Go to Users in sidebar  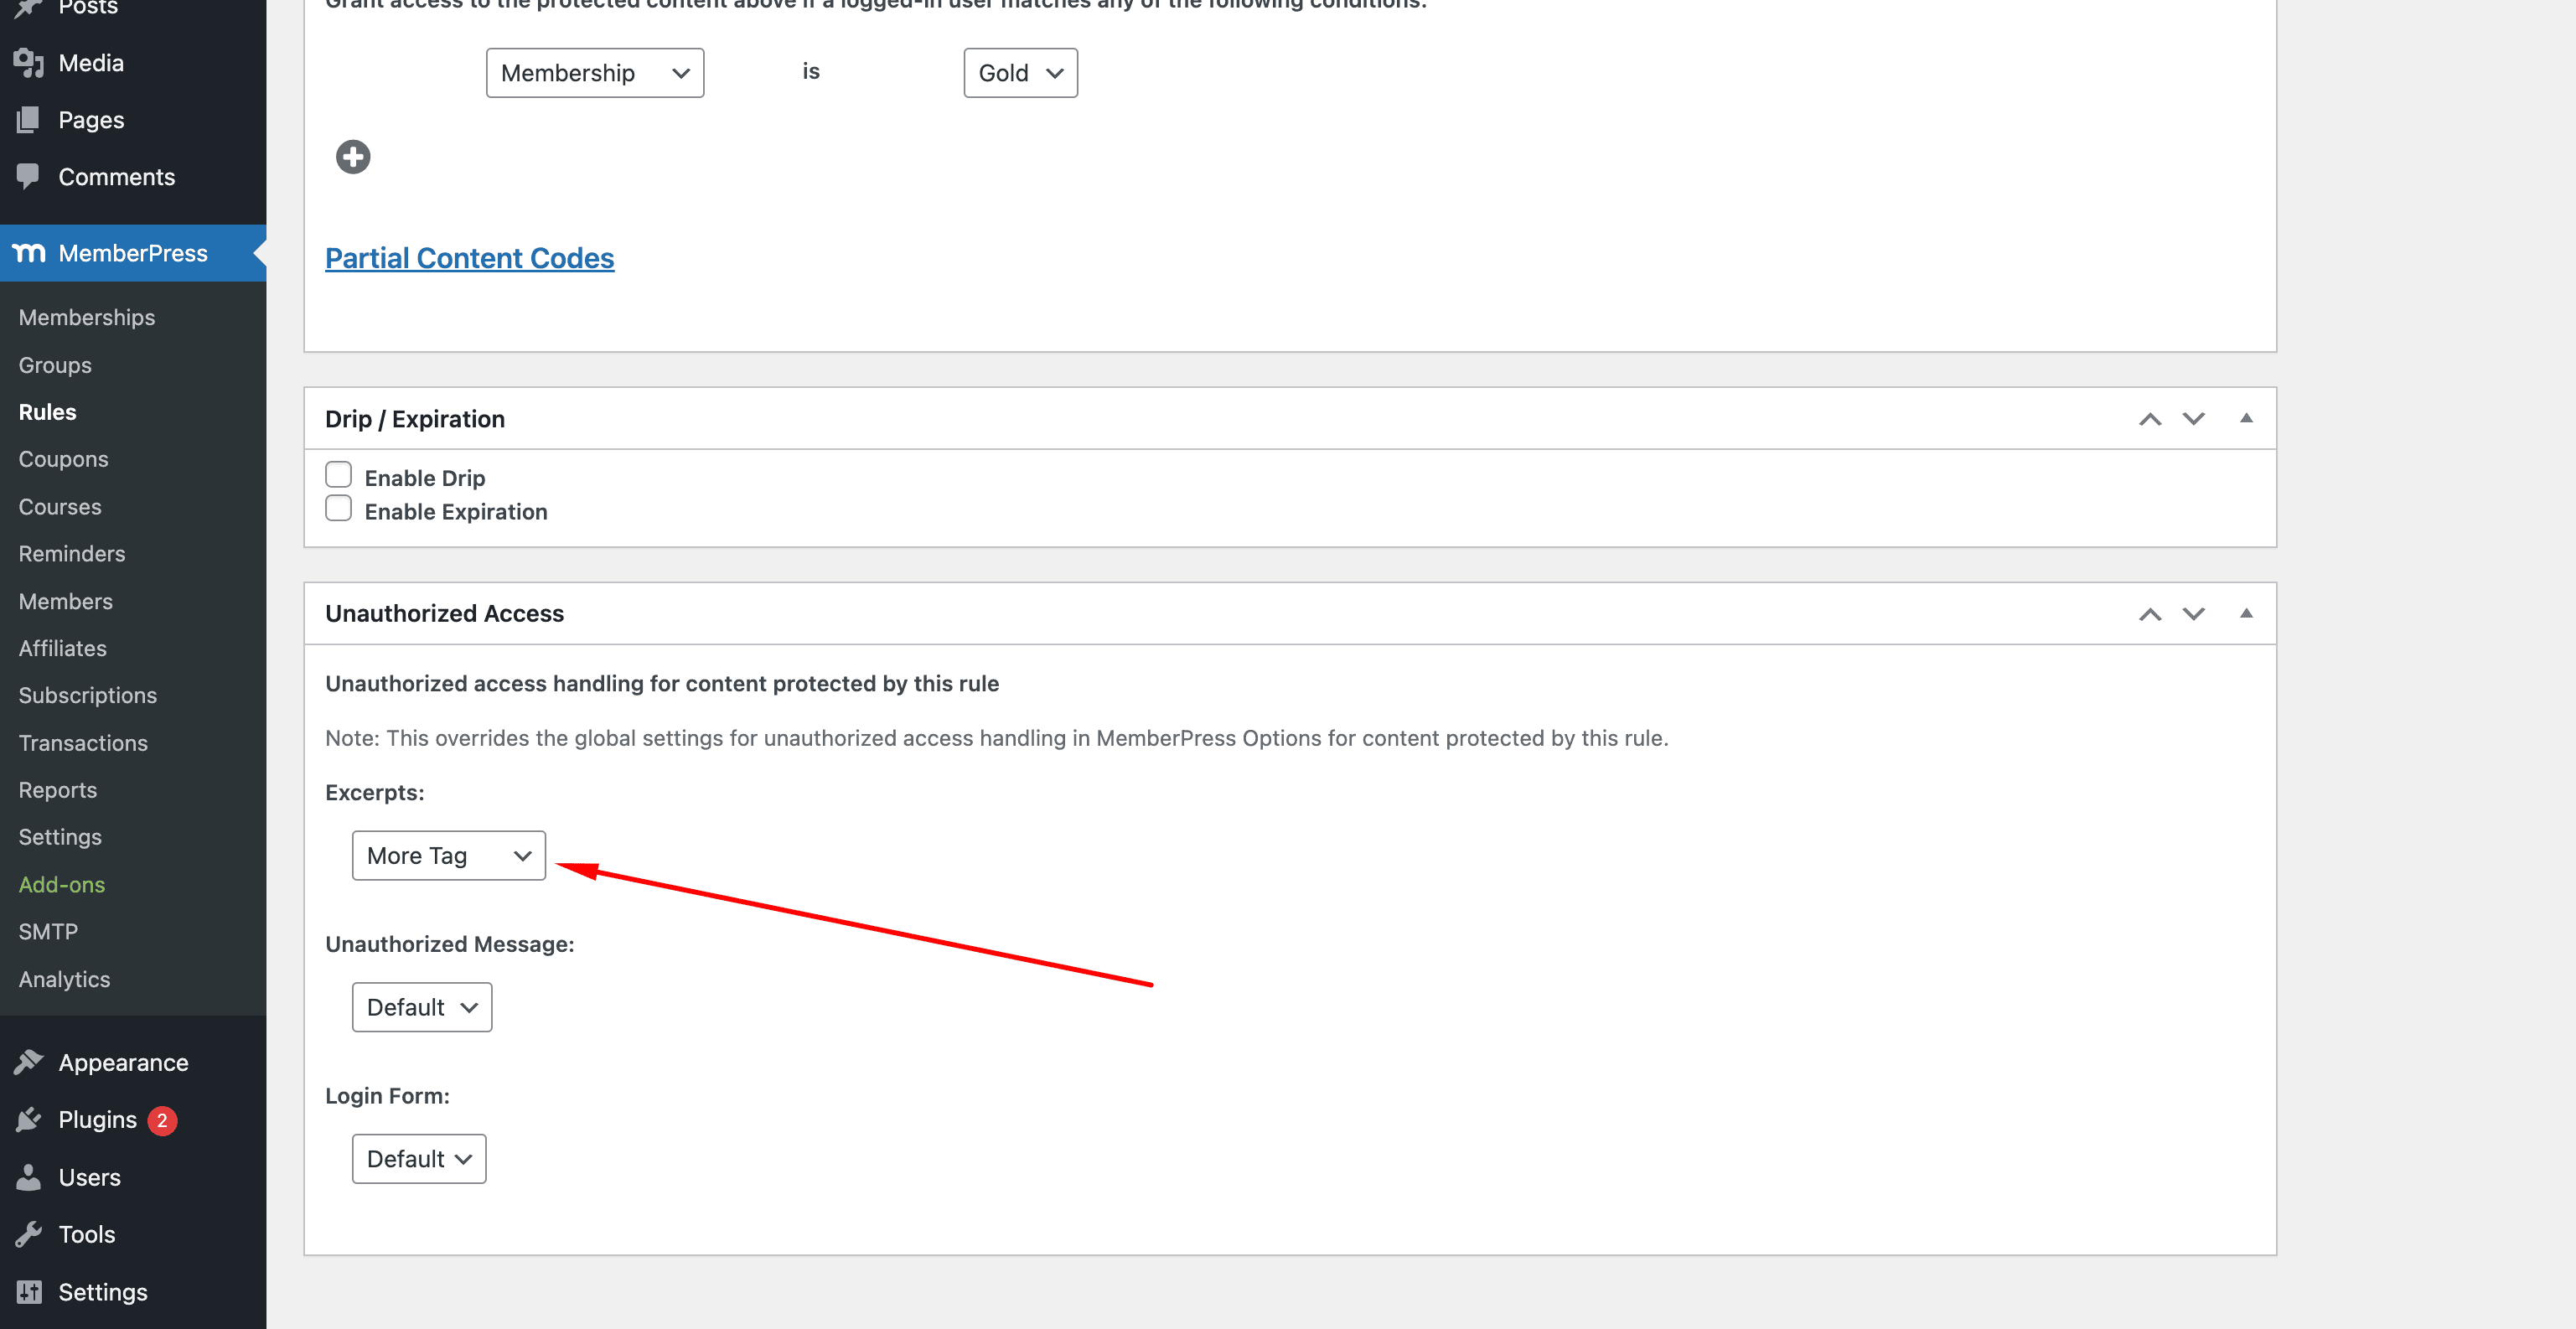pos(90,1178)
